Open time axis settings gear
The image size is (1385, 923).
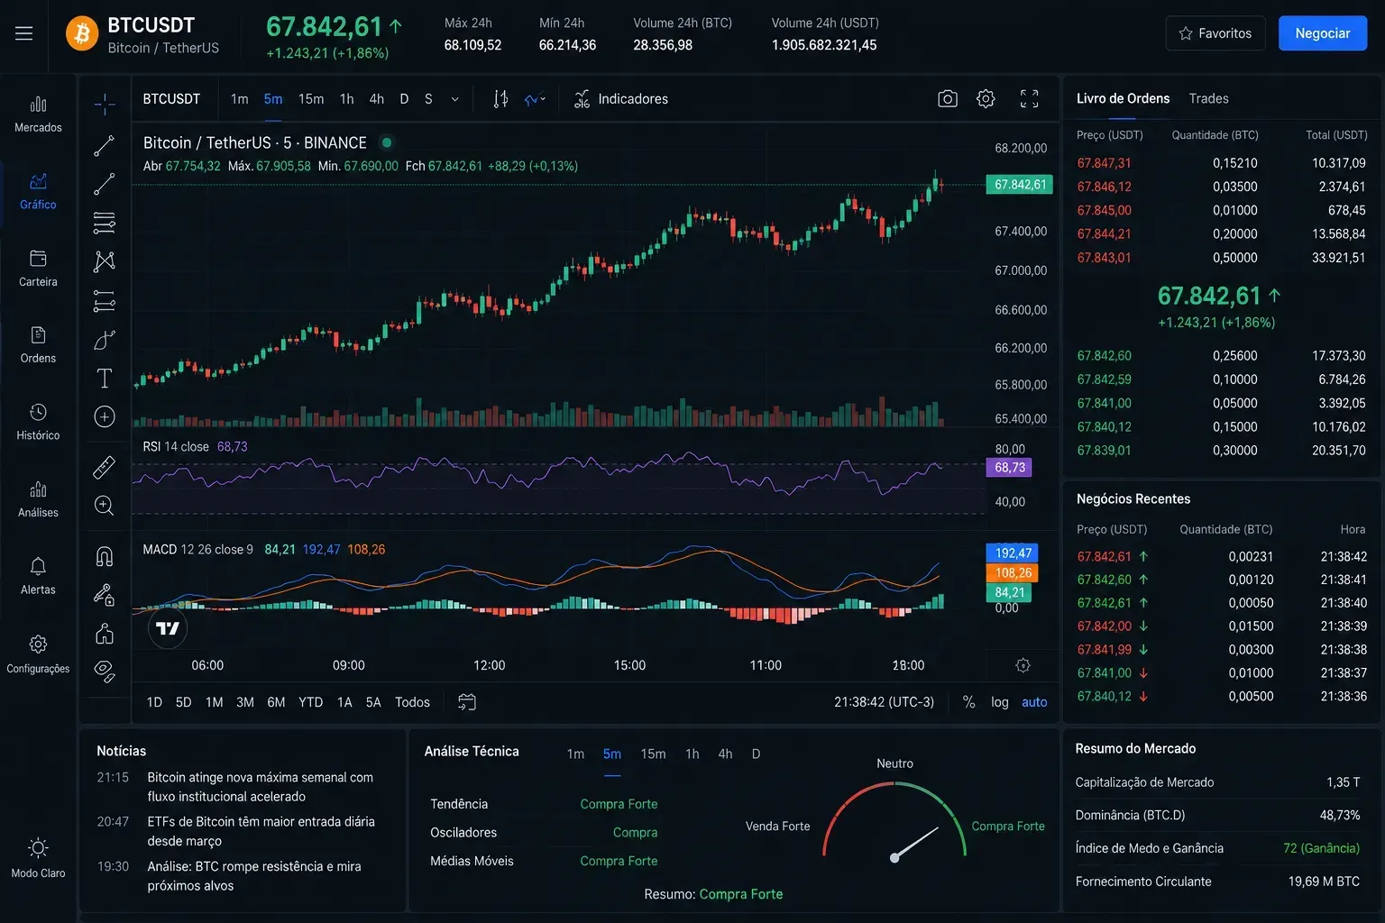click(1023, 665)
